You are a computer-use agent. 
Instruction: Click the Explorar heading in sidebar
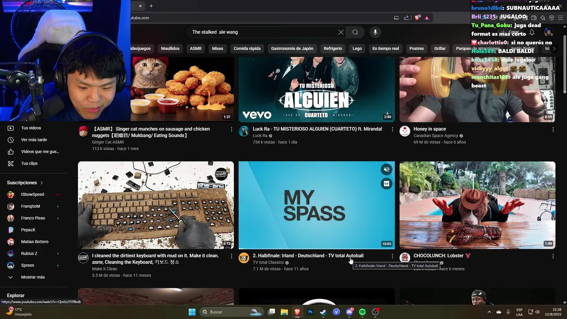tap(16, 296)
